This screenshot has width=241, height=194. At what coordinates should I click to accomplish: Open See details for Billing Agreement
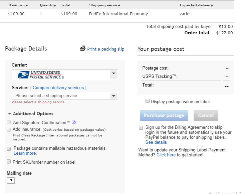(x=156, y=142)
